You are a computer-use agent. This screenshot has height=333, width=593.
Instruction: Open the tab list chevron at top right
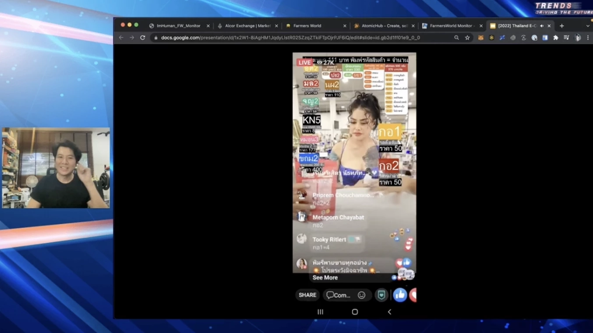tap(587, 26)
